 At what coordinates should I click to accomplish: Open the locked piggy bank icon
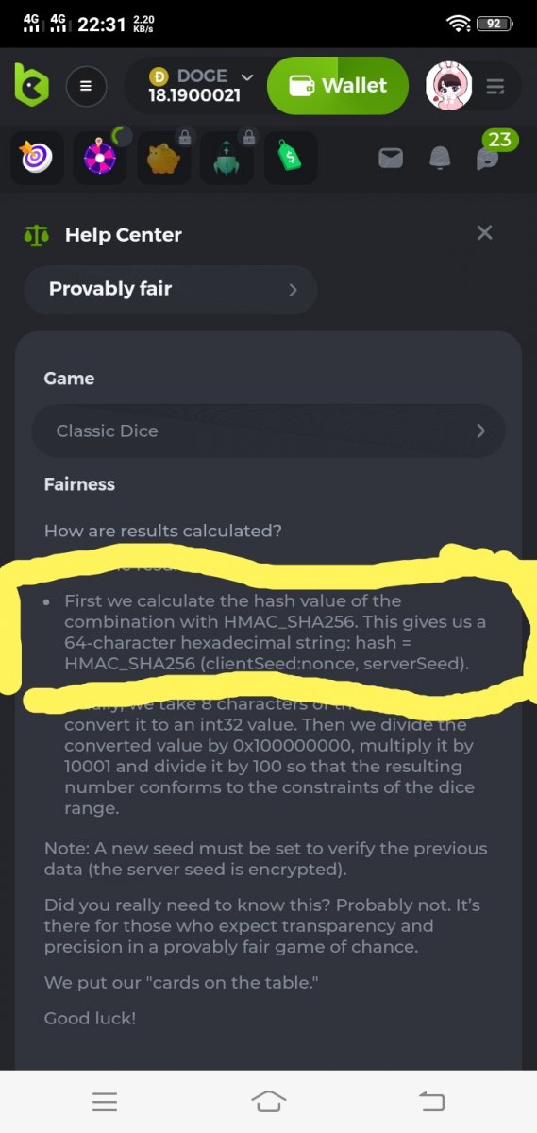[x=163, y=157]
